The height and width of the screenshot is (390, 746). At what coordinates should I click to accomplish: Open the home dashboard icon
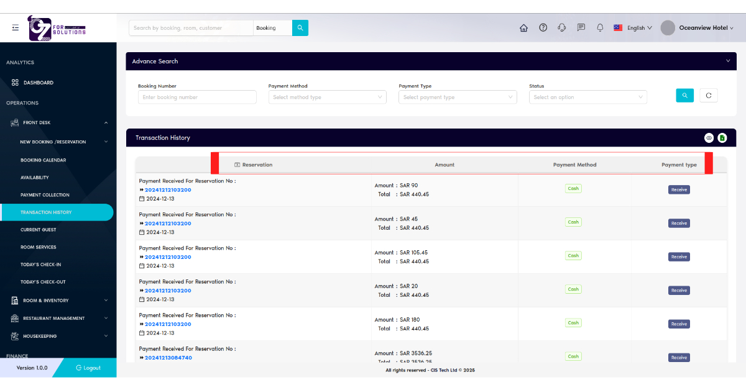click(523, 27)
